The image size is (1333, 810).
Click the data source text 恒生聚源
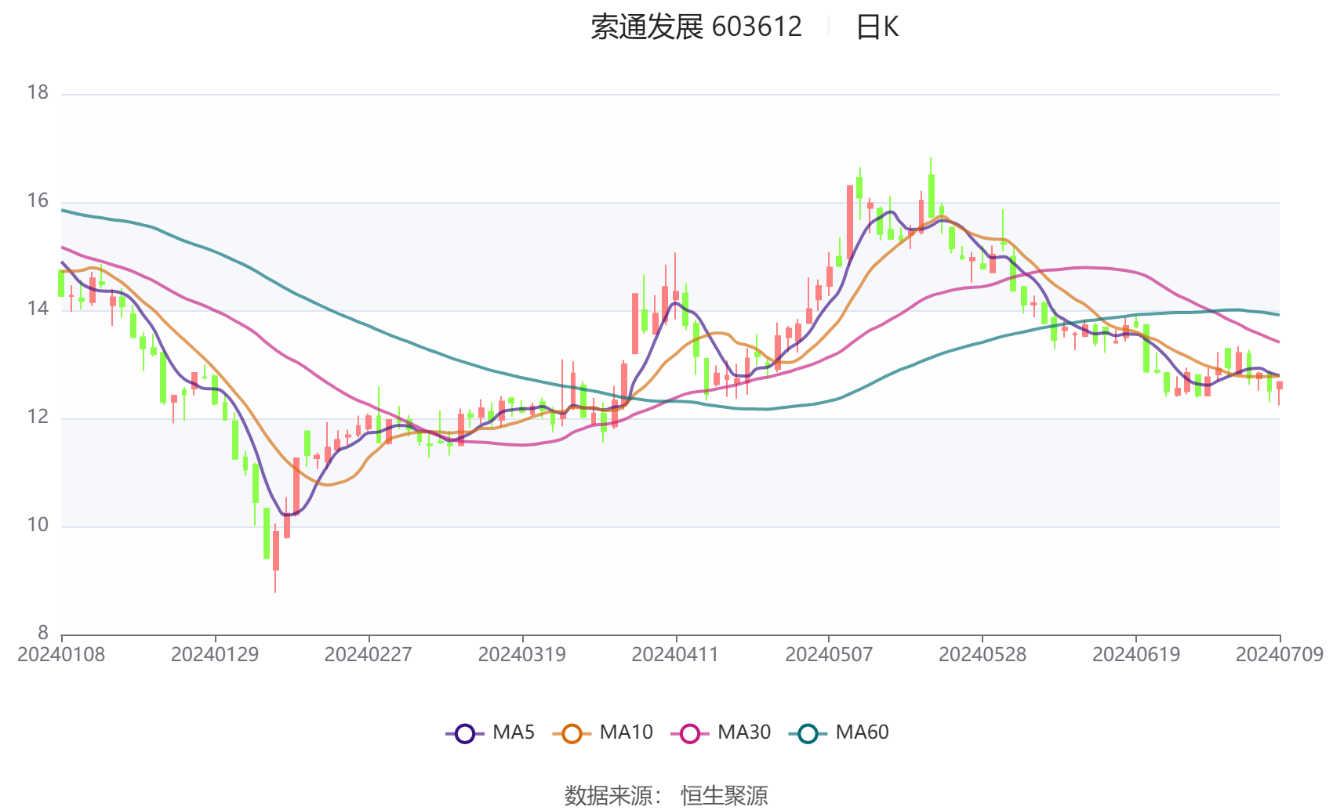725,796
